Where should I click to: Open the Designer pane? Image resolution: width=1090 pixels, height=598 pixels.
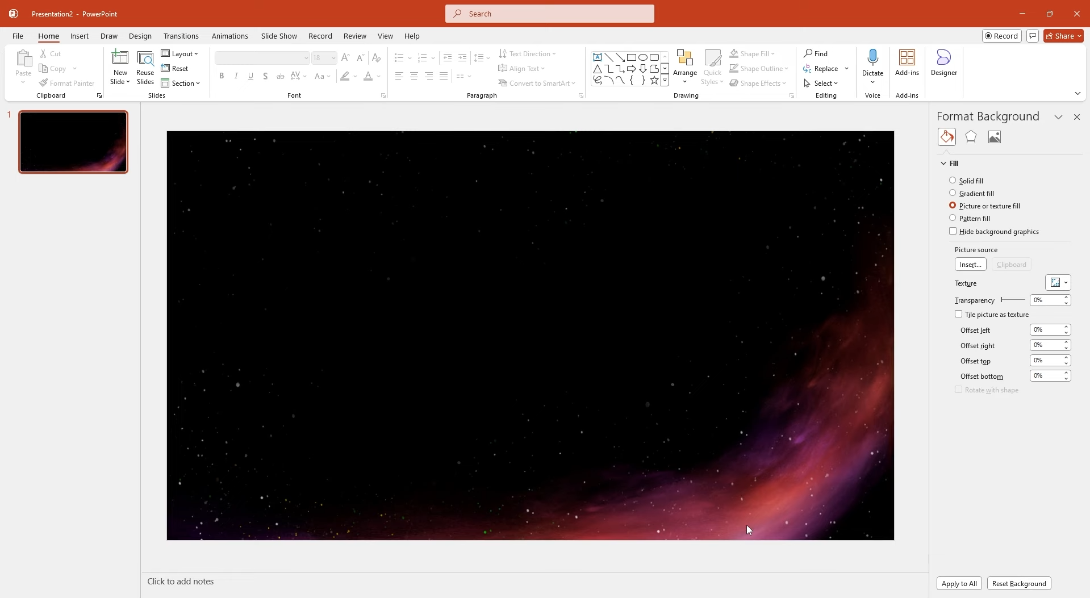pyautogui.click(x=944, y=64)
